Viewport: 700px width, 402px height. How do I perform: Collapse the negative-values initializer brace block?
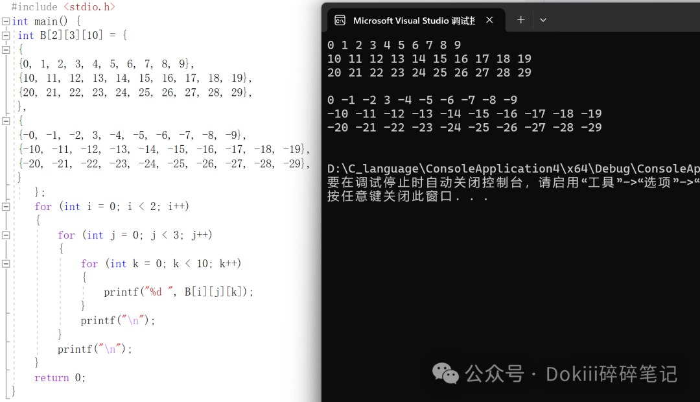6,121
